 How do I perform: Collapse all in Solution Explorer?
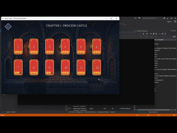coord(153,34)
